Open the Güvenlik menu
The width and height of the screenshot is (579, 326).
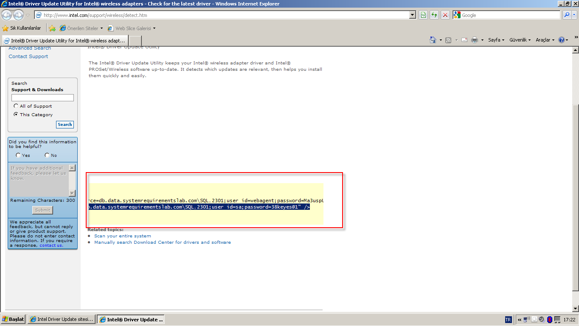pos(520,40)
